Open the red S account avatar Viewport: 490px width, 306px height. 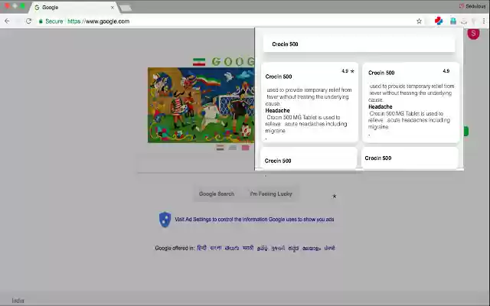pyautogui.click(x=473, y=34)
